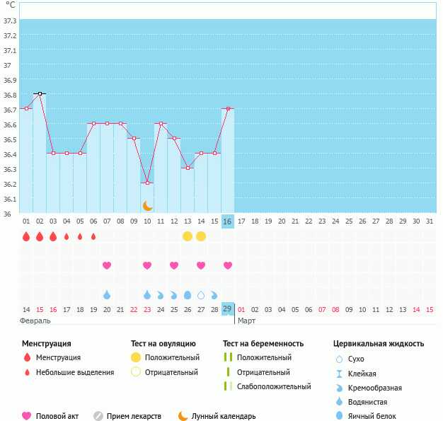
Task: Select the positive ovulation test circle on day 14
Action: tap(201, 236)
